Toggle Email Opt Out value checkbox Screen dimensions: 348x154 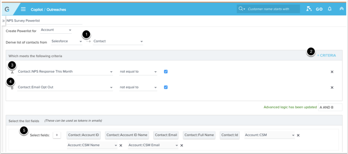(x=166, y=87)
